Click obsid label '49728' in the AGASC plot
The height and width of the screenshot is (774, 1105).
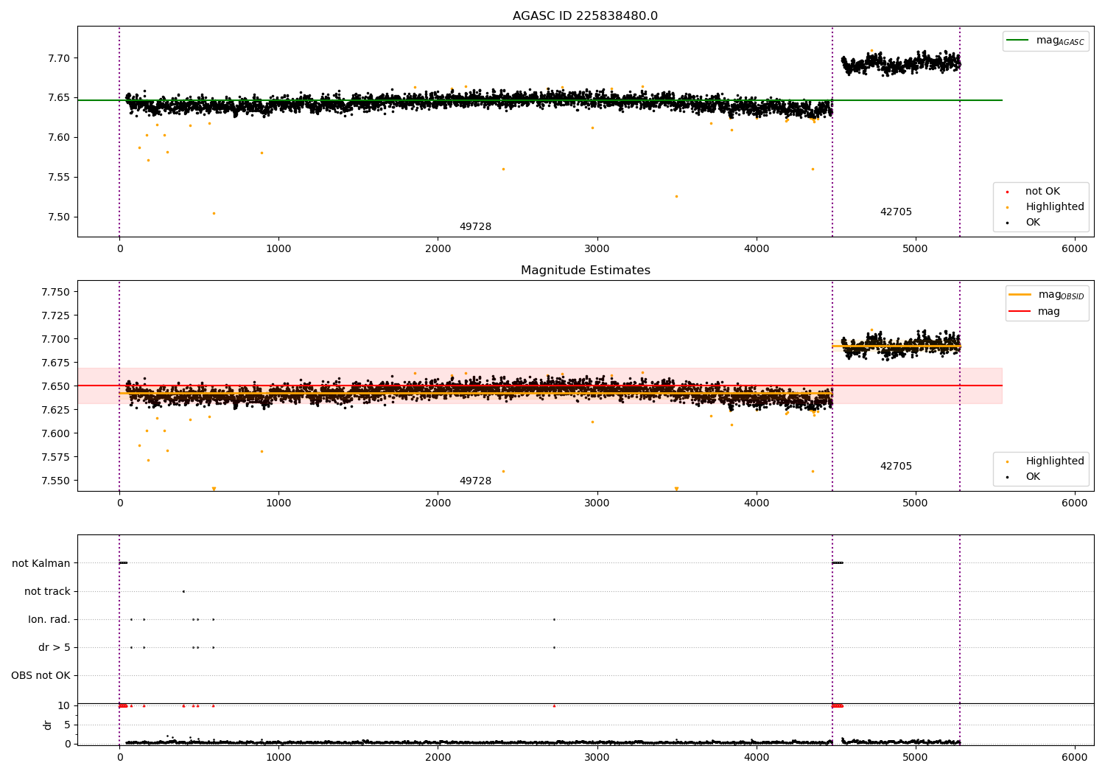click(475, 227)
